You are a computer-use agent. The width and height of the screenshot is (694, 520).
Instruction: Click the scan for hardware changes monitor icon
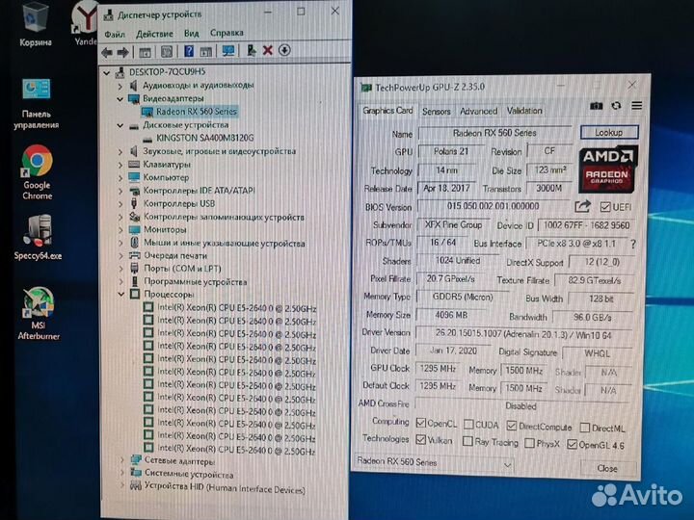[228, 51]
